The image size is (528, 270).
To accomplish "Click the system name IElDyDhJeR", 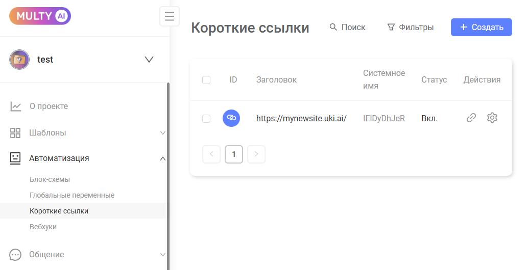I will click(x=384, y=118).
